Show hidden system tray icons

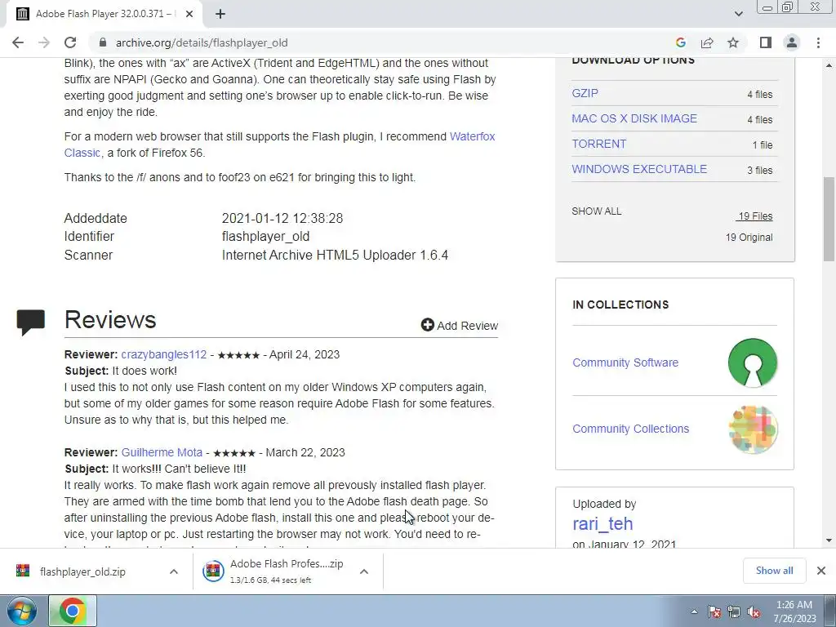coord(694,611)
